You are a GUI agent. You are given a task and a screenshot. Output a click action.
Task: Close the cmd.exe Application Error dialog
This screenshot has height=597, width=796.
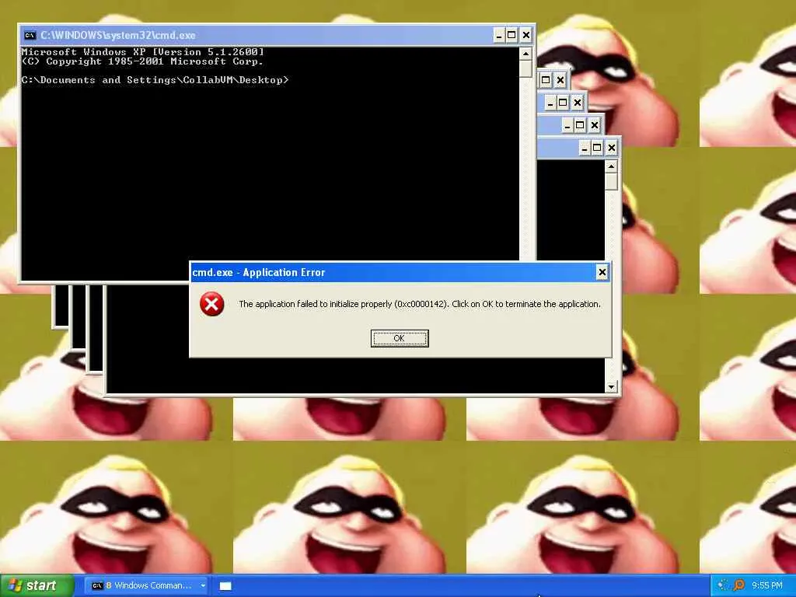pos(602,273)
